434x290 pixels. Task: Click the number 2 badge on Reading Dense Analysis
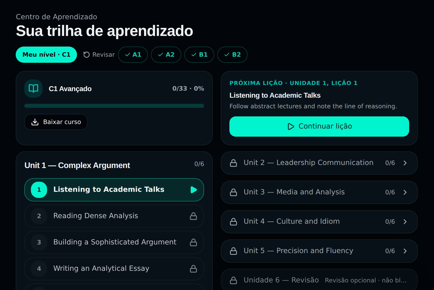point(39,216)
